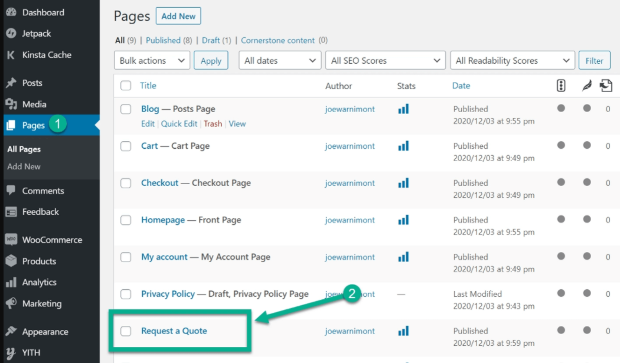The image size is (620, 363).
Task: Click the Filter button
Action: click(x=594, y=61)
